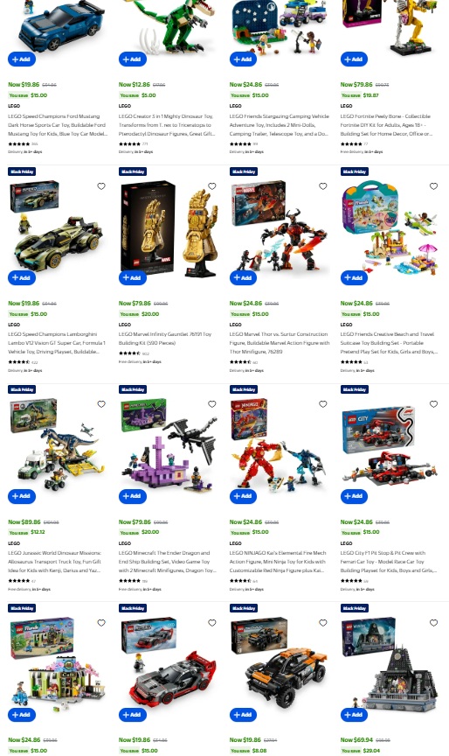The image size is (449, 756).
Task: Open the Stargazing Camping Vehicle product title
Action: [x=280, y=125]
